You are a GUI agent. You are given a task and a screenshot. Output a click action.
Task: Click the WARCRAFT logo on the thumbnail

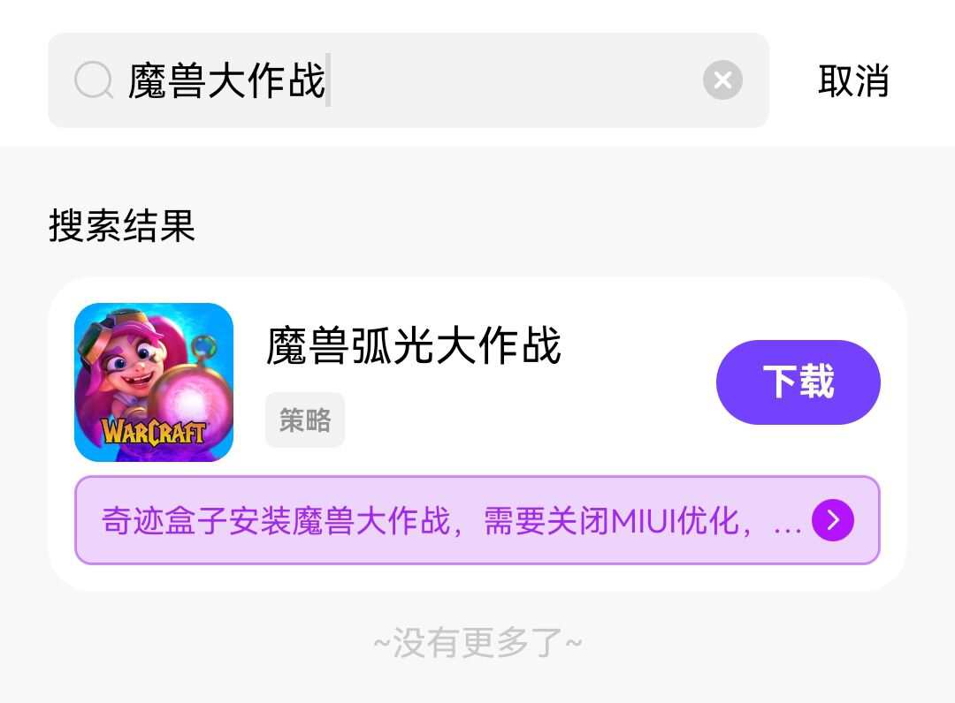(x=154, y=432)
